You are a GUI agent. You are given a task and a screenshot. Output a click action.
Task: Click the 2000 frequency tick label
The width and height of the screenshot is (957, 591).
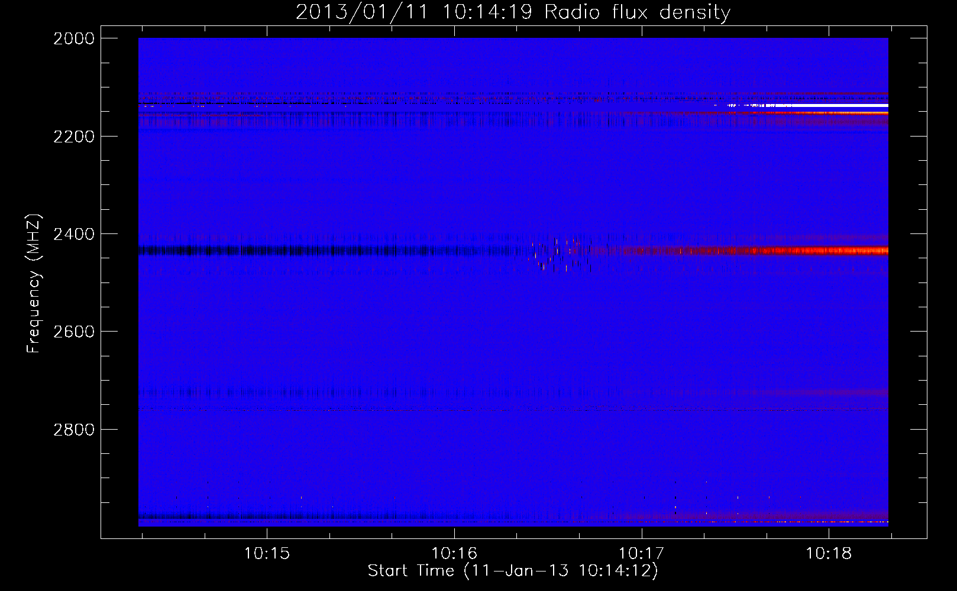pyautogui.click(x=74, y=38)
